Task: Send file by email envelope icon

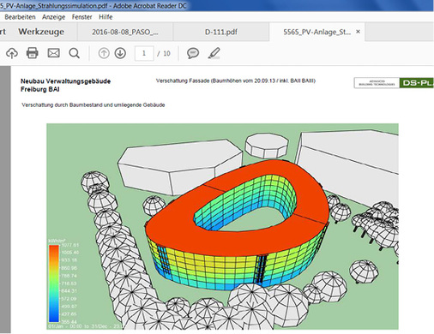Action: pyautogui.click(x=53, y=53)
